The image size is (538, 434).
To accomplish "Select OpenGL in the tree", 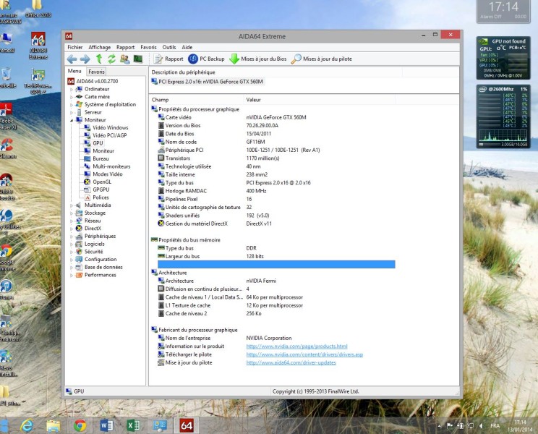I will tap(102, 182).
